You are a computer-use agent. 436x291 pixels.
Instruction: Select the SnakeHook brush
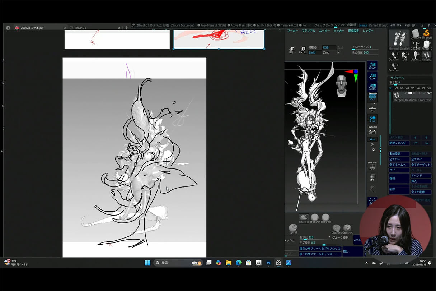(x=304, y=218)
